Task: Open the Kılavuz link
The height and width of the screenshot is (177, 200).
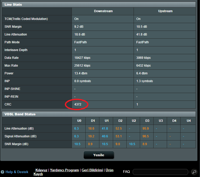Action: pyautogui.click(x=41, y=170)
